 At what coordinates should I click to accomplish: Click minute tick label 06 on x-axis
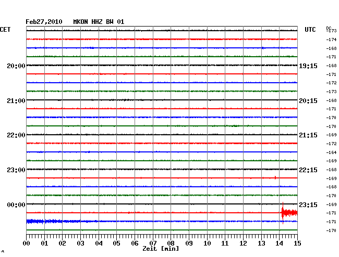point(135,243)
